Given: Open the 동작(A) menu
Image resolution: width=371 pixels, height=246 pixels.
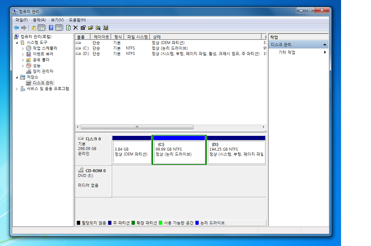Looking at the screenshot, I should [x=39, y=20].
